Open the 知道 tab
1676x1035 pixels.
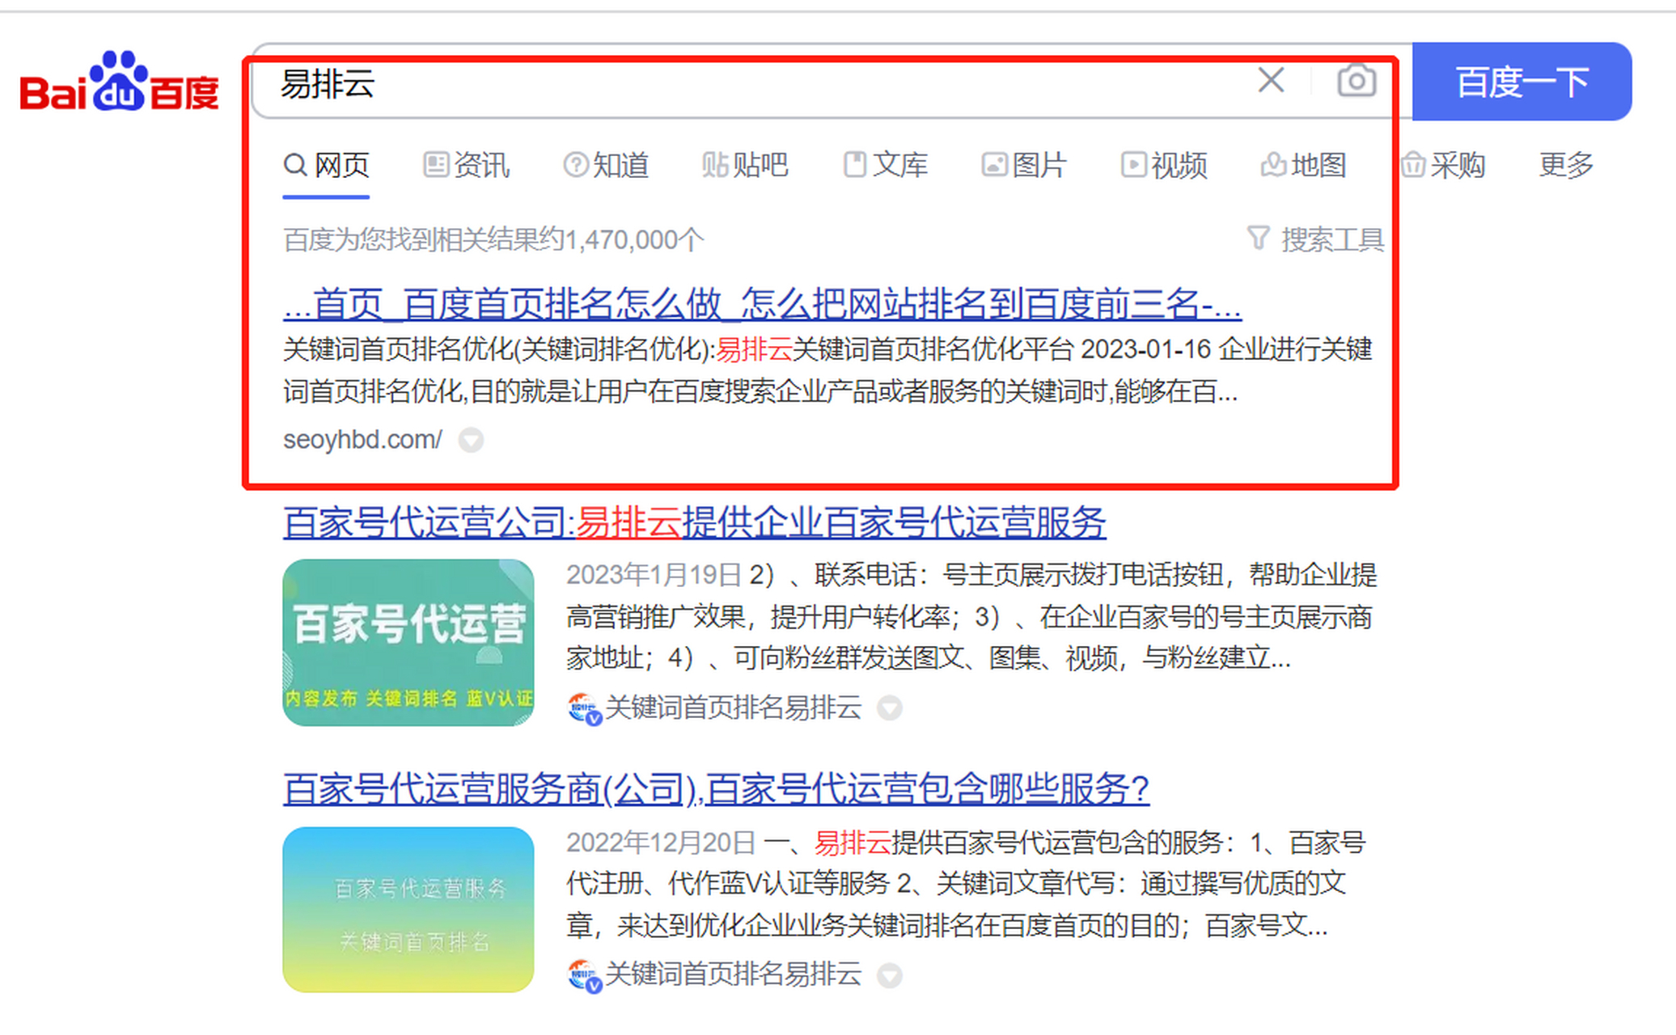point(606,165)
